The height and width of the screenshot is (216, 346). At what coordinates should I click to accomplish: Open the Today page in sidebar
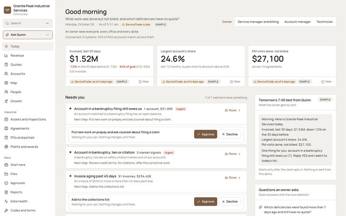28,46
